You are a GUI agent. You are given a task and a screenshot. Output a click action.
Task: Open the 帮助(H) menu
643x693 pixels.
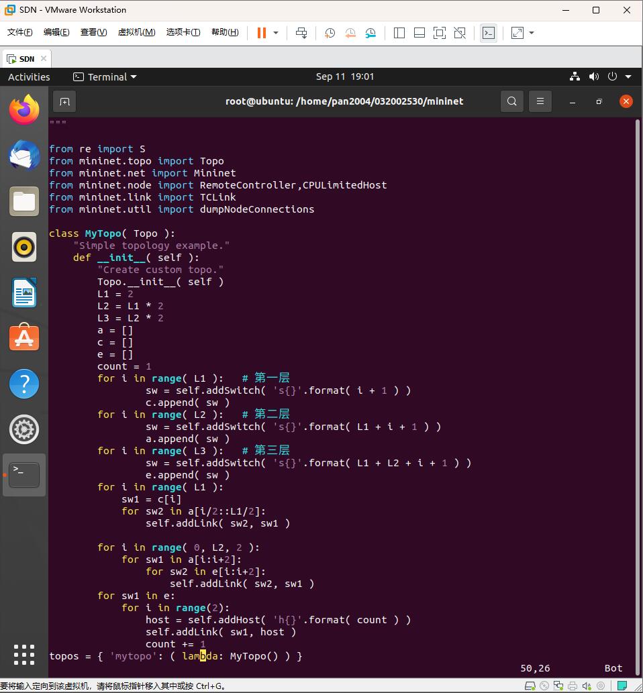coord(225,32)
